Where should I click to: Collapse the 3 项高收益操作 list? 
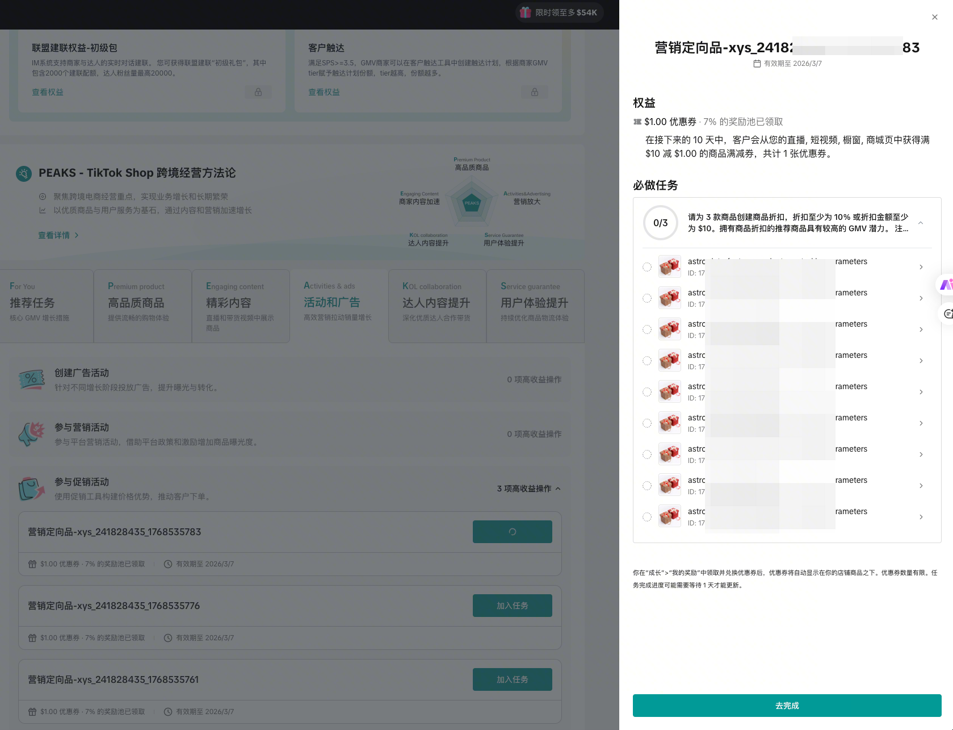click(x=558, y=489)
